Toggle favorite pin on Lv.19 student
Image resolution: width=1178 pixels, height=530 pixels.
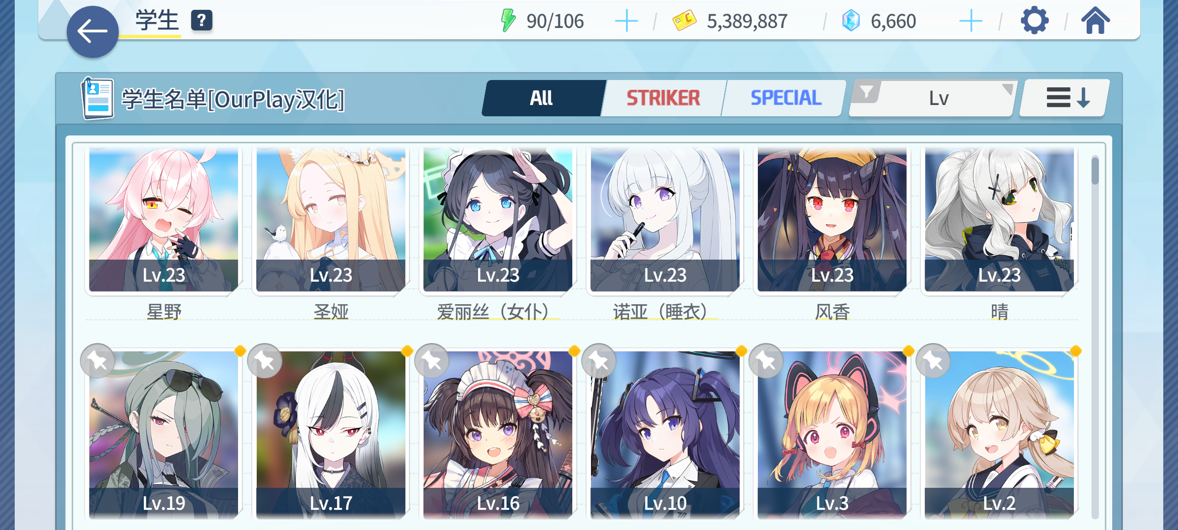98,361
